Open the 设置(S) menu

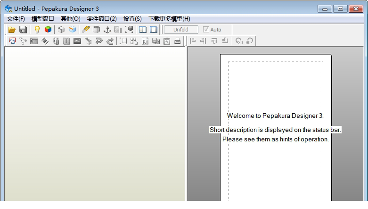pyautogui.click(x=132, y=19)
